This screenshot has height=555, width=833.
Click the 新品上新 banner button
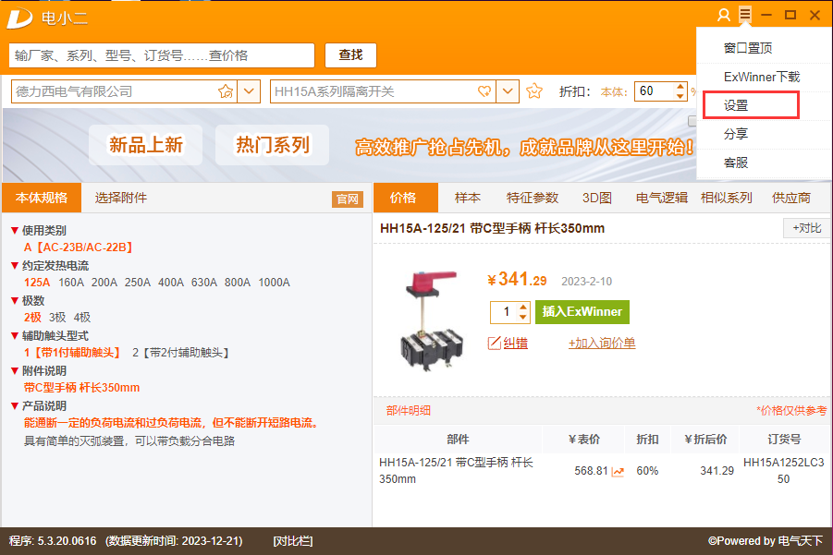tap(145, 145)
